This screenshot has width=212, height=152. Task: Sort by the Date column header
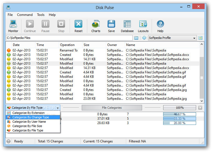tap(24, 45)
